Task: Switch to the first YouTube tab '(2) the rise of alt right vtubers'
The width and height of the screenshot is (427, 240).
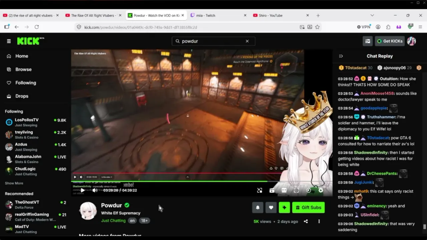Action: [x=31, y=15]
